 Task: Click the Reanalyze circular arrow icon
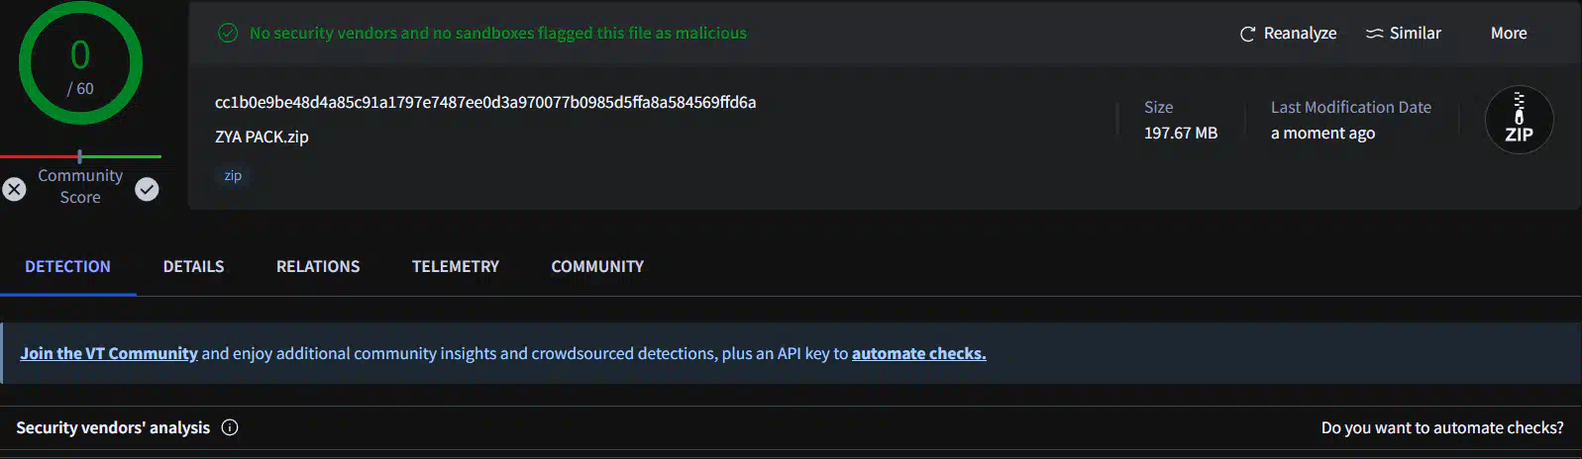[1247, 34]
